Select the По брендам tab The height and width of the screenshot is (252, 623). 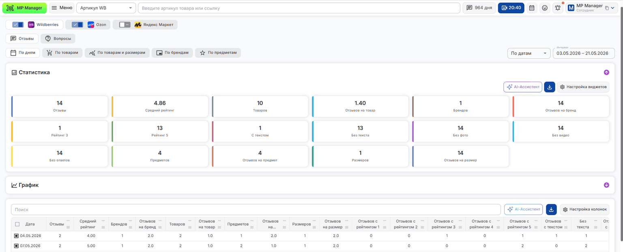pos(172,53)
